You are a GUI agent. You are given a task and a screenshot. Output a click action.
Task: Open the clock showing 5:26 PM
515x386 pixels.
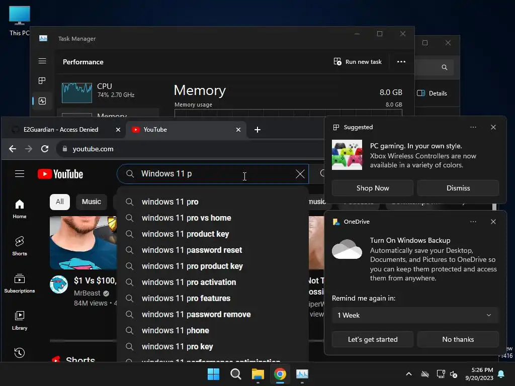click(x=479, y=374)
